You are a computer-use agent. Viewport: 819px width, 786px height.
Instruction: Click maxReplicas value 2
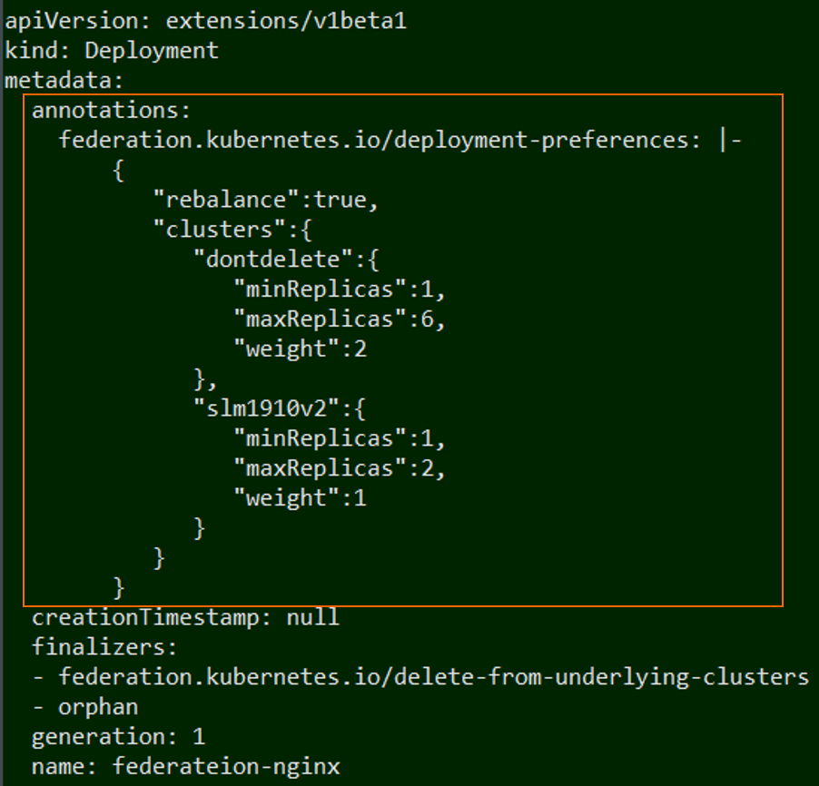pos(427,468)
